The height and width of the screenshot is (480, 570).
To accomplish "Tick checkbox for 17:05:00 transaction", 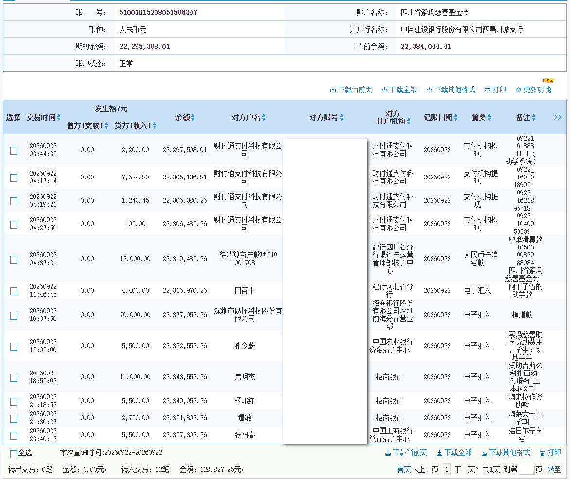I will (x=14, y=347).
